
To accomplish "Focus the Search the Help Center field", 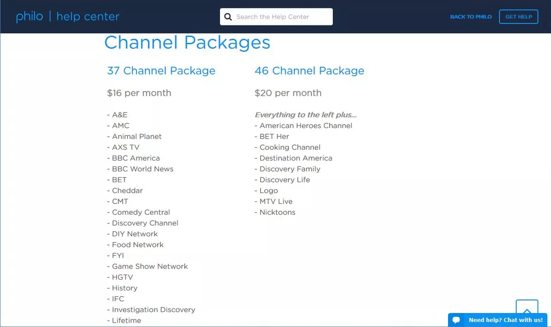I will [x=276, y=17].
